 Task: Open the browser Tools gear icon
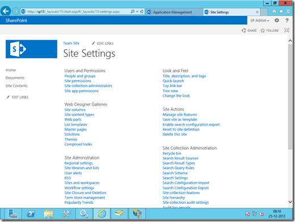[x=288, y=11]
